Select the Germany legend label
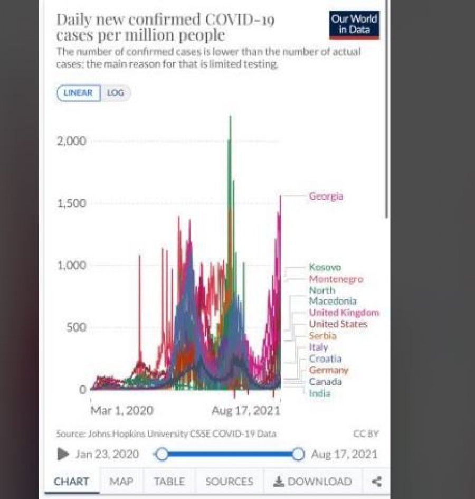This screenshot has height=499, width=475. pyautogui.click(x=328, y=370)
